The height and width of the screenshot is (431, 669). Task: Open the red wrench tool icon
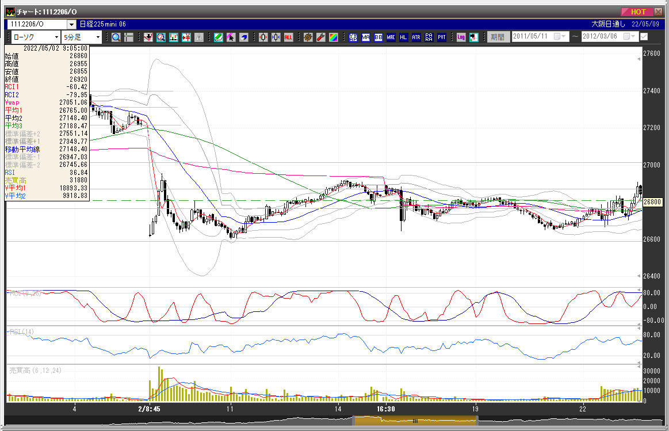pyautogui.click(x=321, y=37)
